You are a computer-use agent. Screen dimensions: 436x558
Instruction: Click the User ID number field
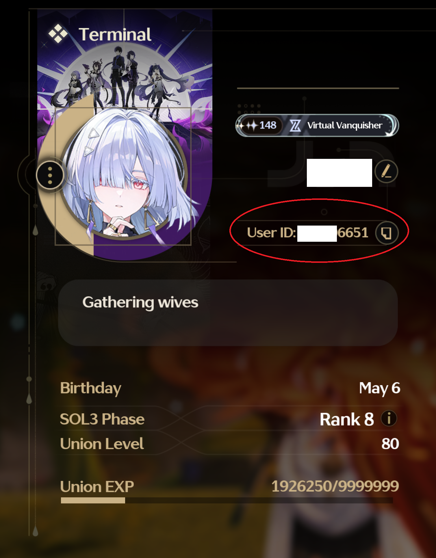tap(307, 233)
